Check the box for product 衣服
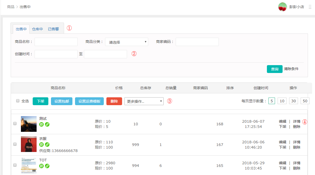This screenshot has width=315, height=175. (15, 144)
